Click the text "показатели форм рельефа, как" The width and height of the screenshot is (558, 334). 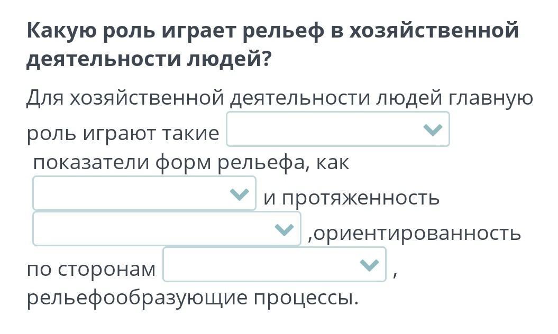click(x=191, y=162)
